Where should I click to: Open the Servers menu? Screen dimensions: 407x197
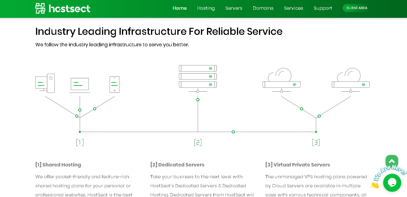(234, 8)
